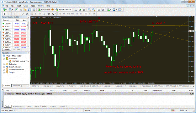
Task: Select the vertical line tool
Action: point(14,14)
